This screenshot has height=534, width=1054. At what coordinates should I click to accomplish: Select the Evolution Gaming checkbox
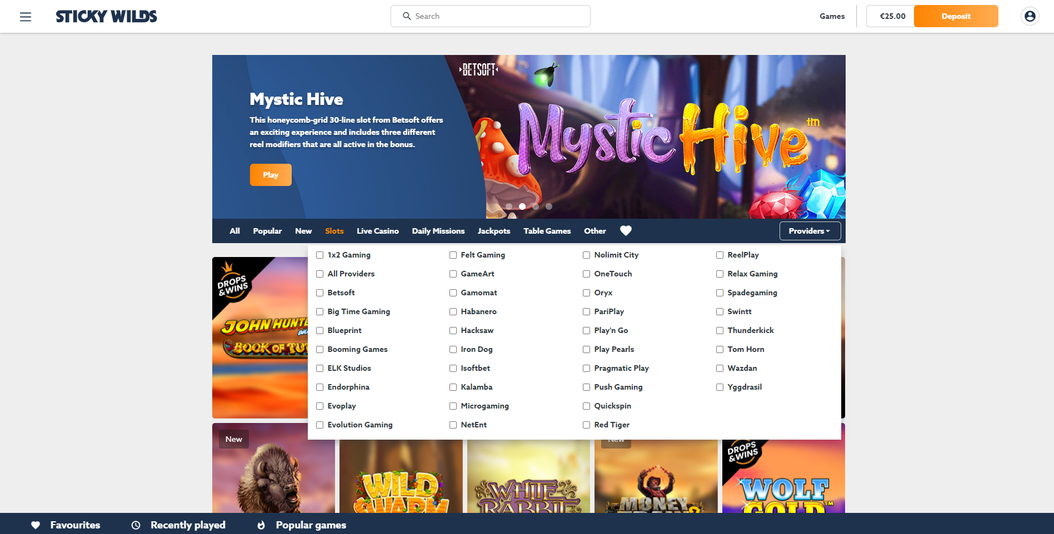coord(320,425)
